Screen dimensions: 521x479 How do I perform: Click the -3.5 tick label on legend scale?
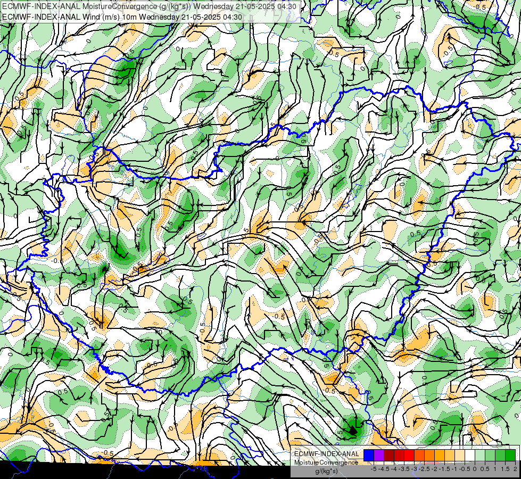tap(404, 469)
